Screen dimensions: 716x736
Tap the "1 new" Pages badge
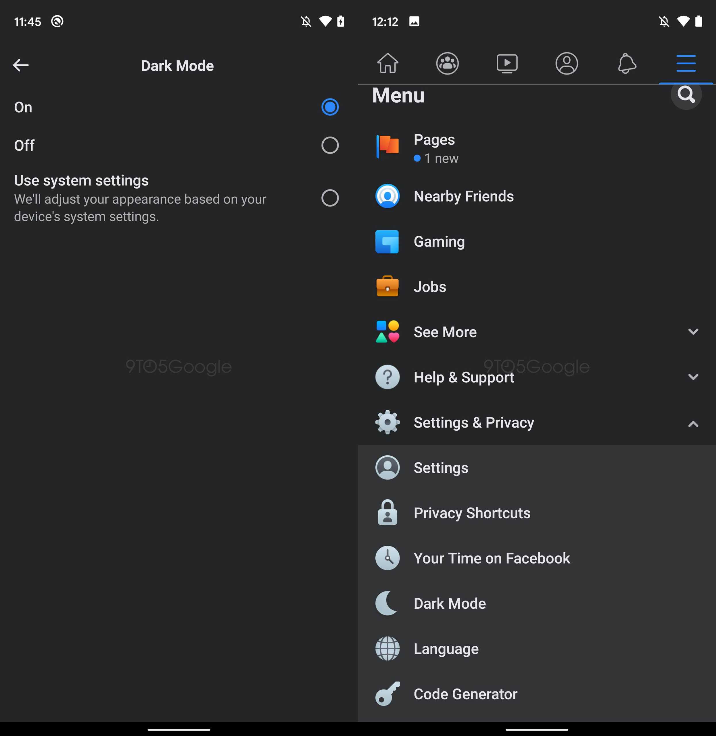click(436, 158)
